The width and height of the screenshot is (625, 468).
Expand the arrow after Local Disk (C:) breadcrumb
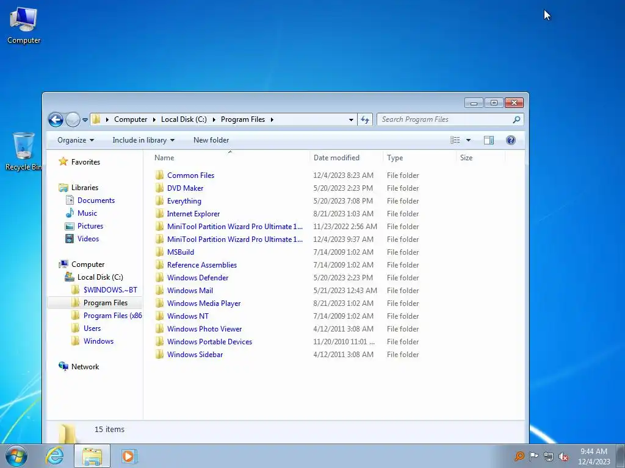214,119
